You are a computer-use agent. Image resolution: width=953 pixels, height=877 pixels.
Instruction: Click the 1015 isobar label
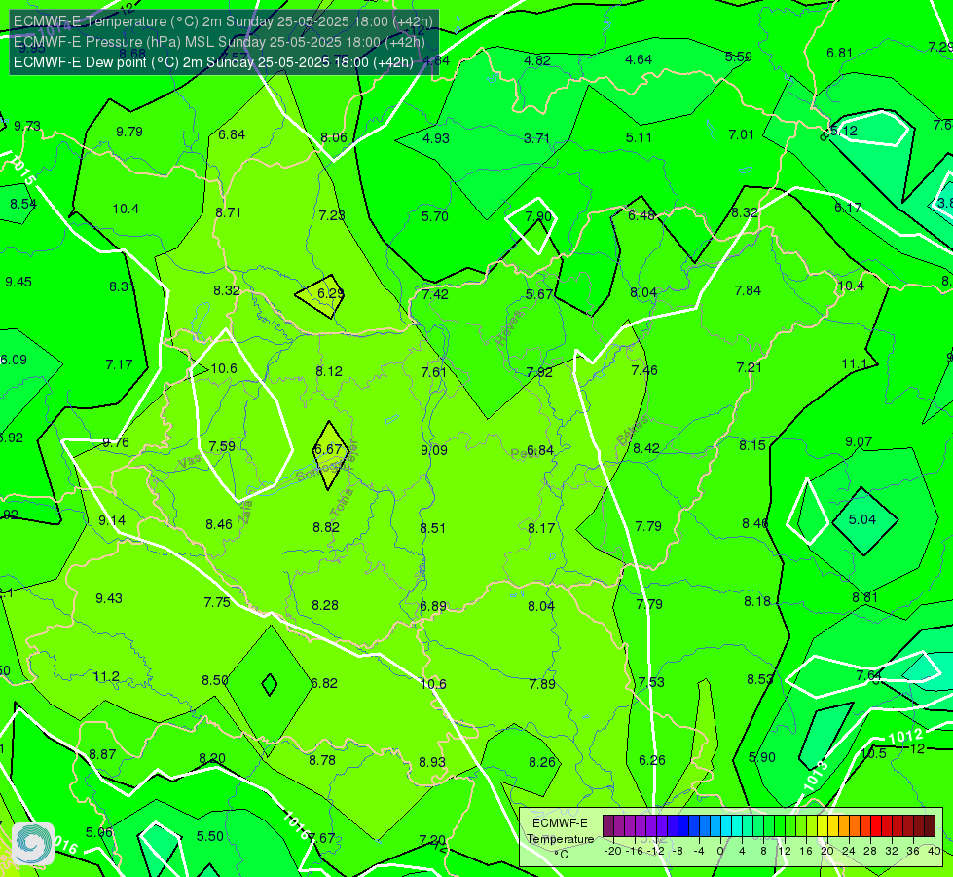[23, 172]
